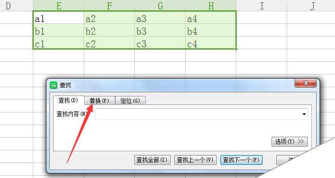The width and height of the screenshot is (335, 178).
Task: Select cell containing b4
Action: click(210, 30)
